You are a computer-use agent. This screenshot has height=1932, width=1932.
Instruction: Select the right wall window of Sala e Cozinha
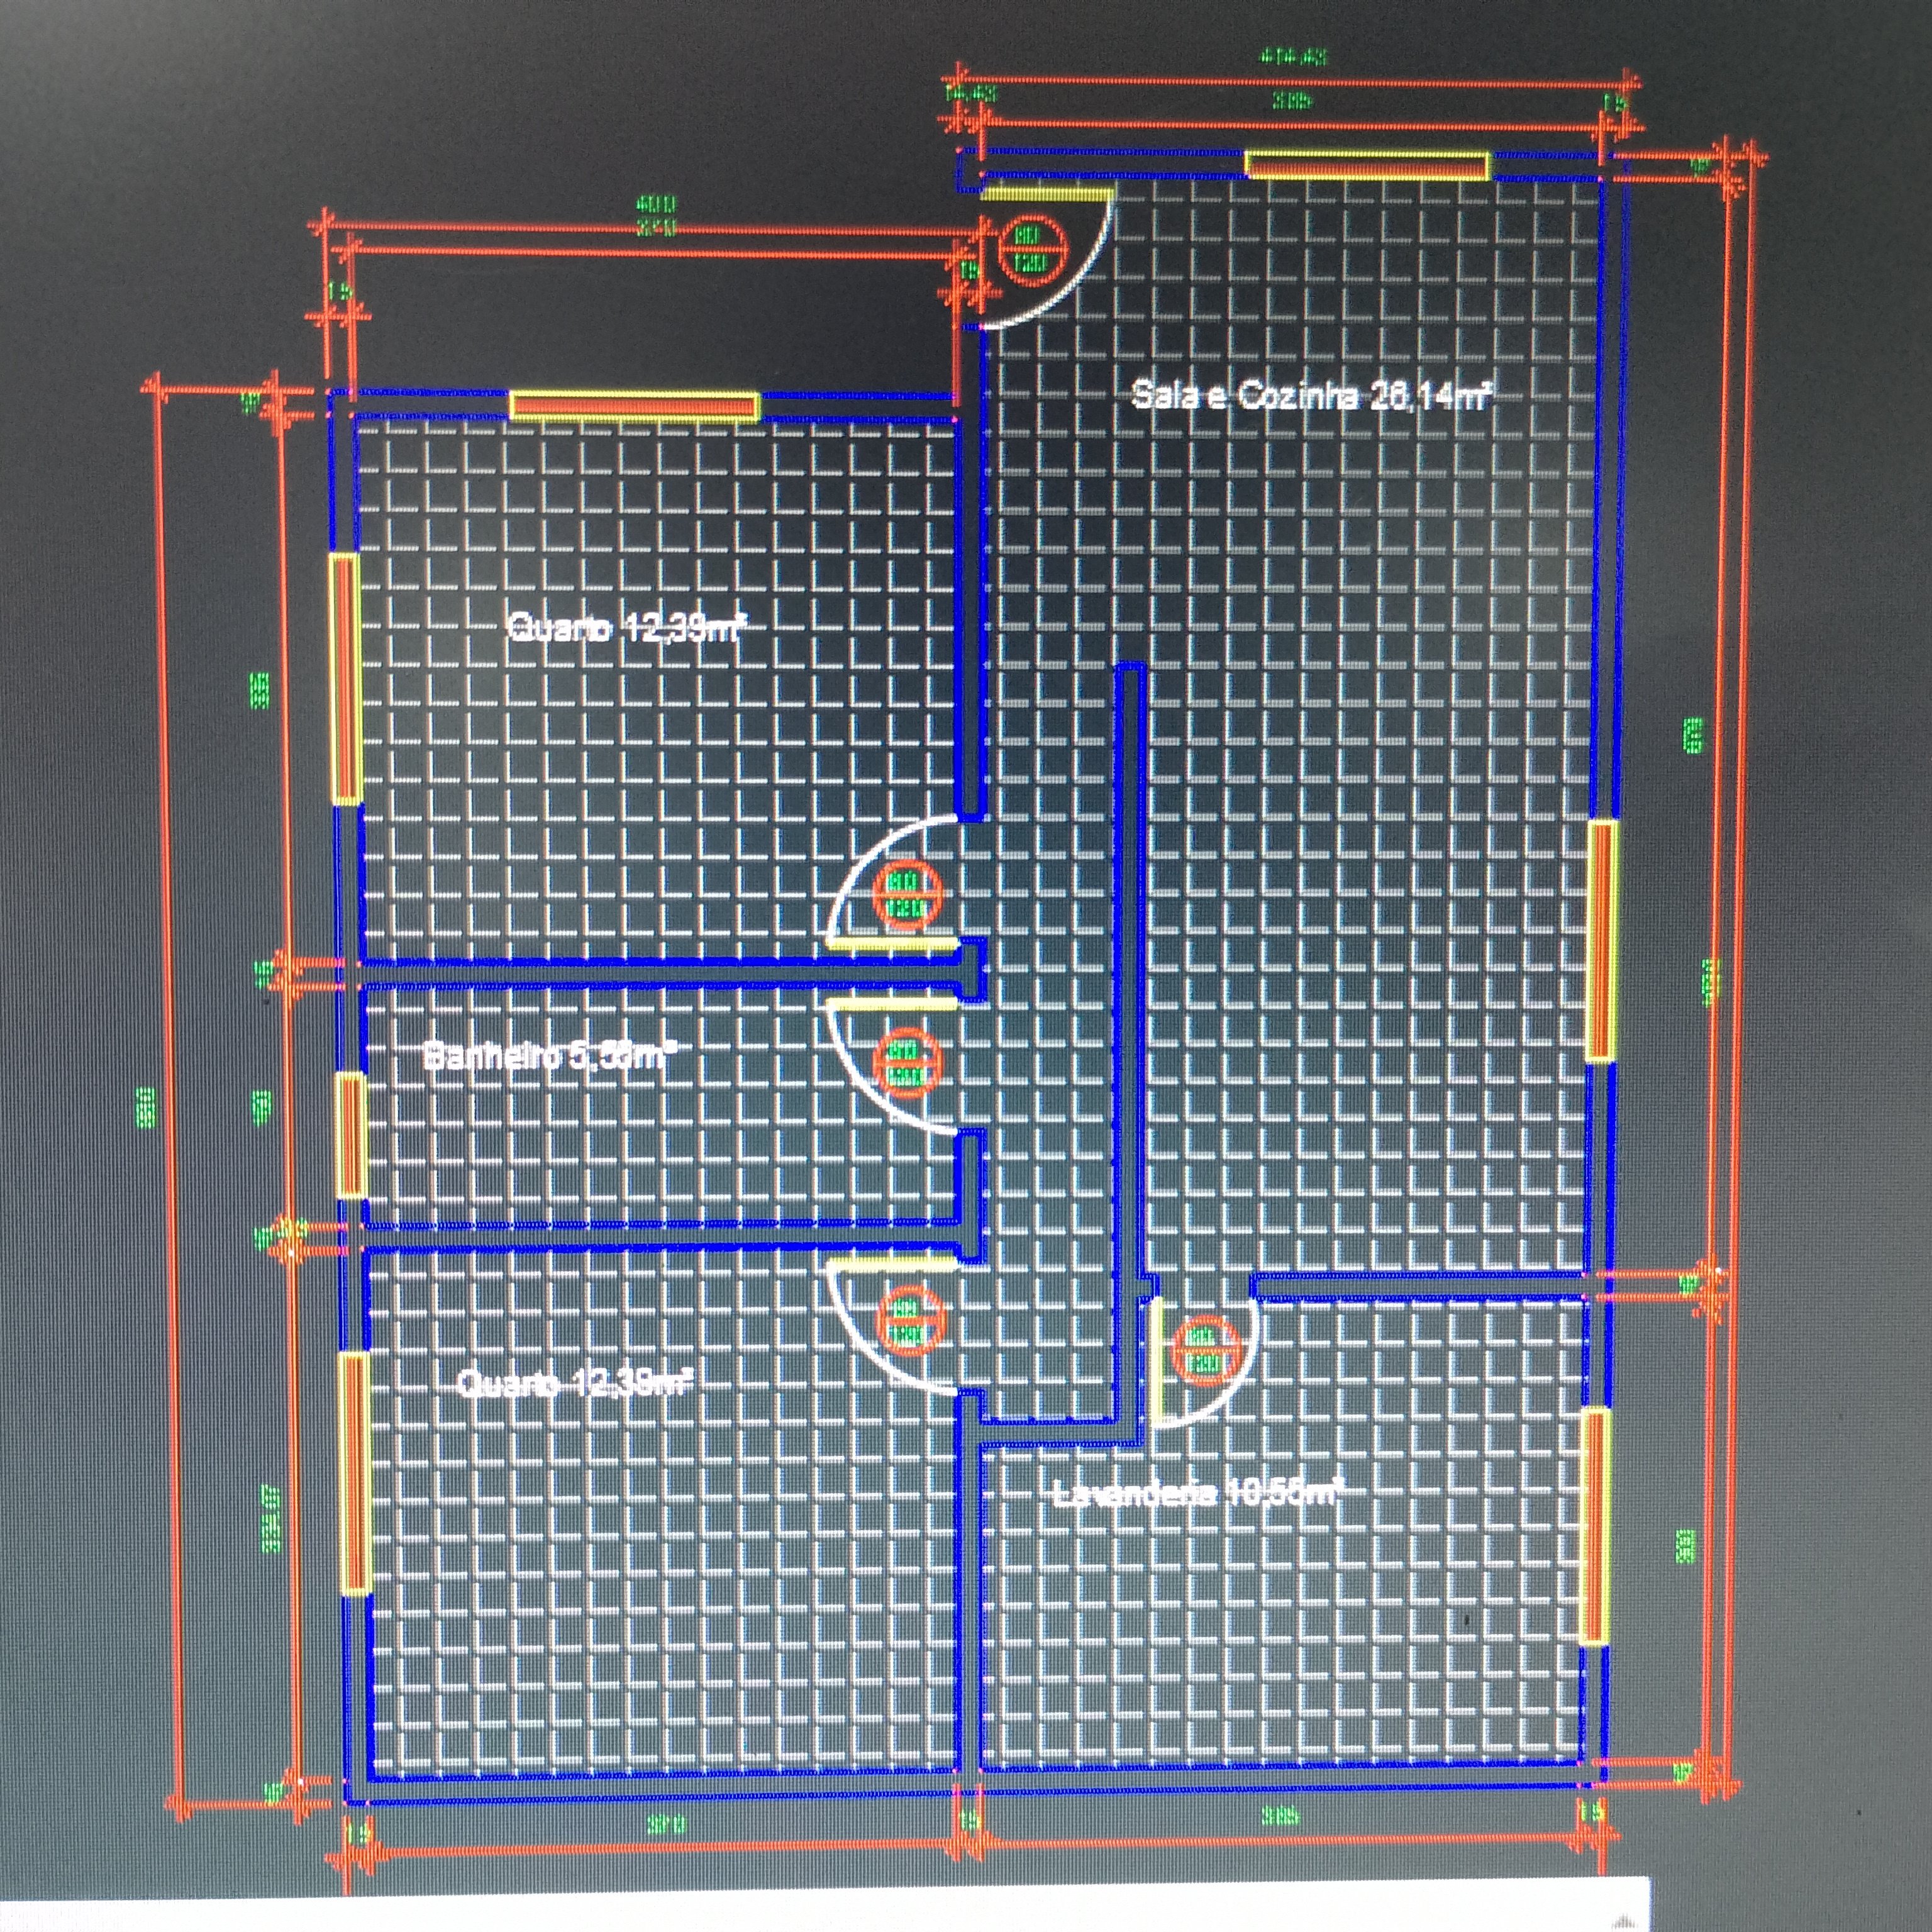(x=1601, y=941)
